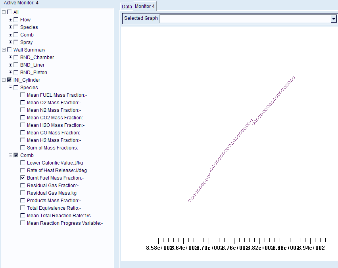The height and width of the screenshot is (268, 338).
Task: Check Residual Gas Mass:kg checkbox
Action: (x=23, y=193)
